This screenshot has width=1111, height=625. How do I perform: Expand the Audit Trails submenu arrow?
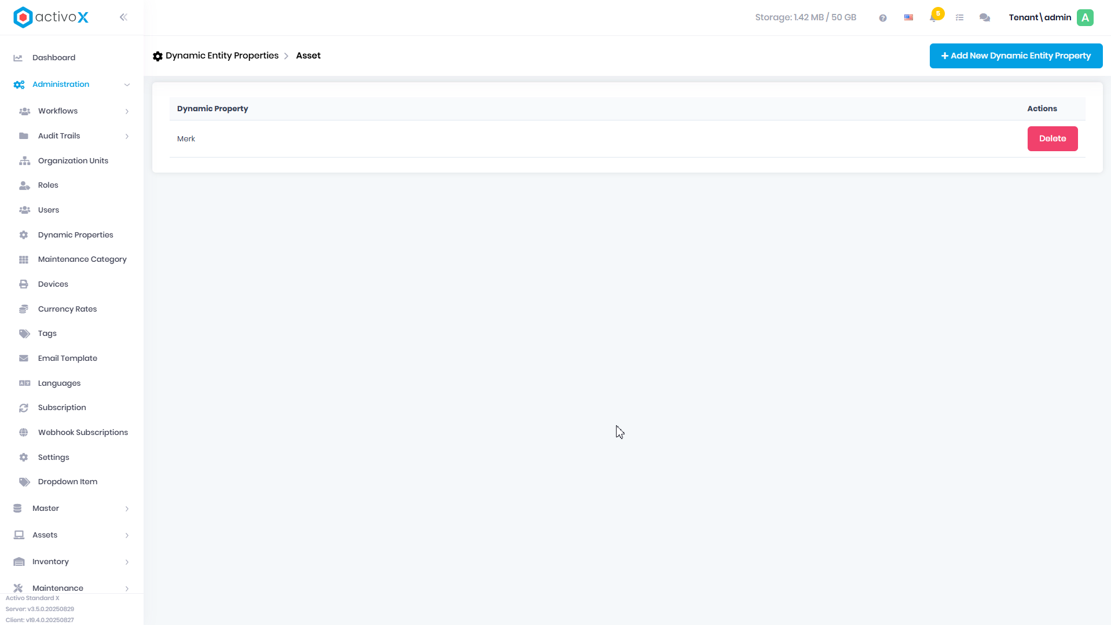pos(127,136)
